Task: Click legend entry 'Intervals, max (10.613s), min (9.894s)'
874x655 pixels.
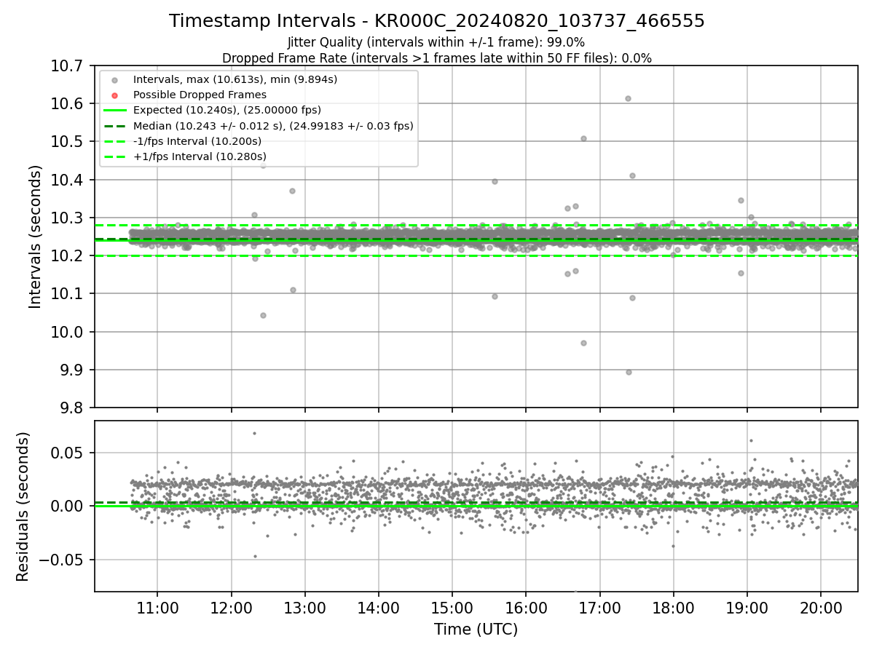Action: (x=235, y=79)
